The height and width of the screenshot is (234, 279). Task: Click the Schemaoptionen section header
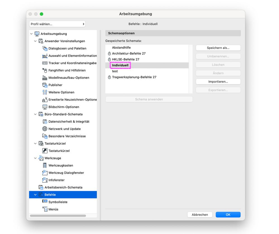click(x=173, y=33)
